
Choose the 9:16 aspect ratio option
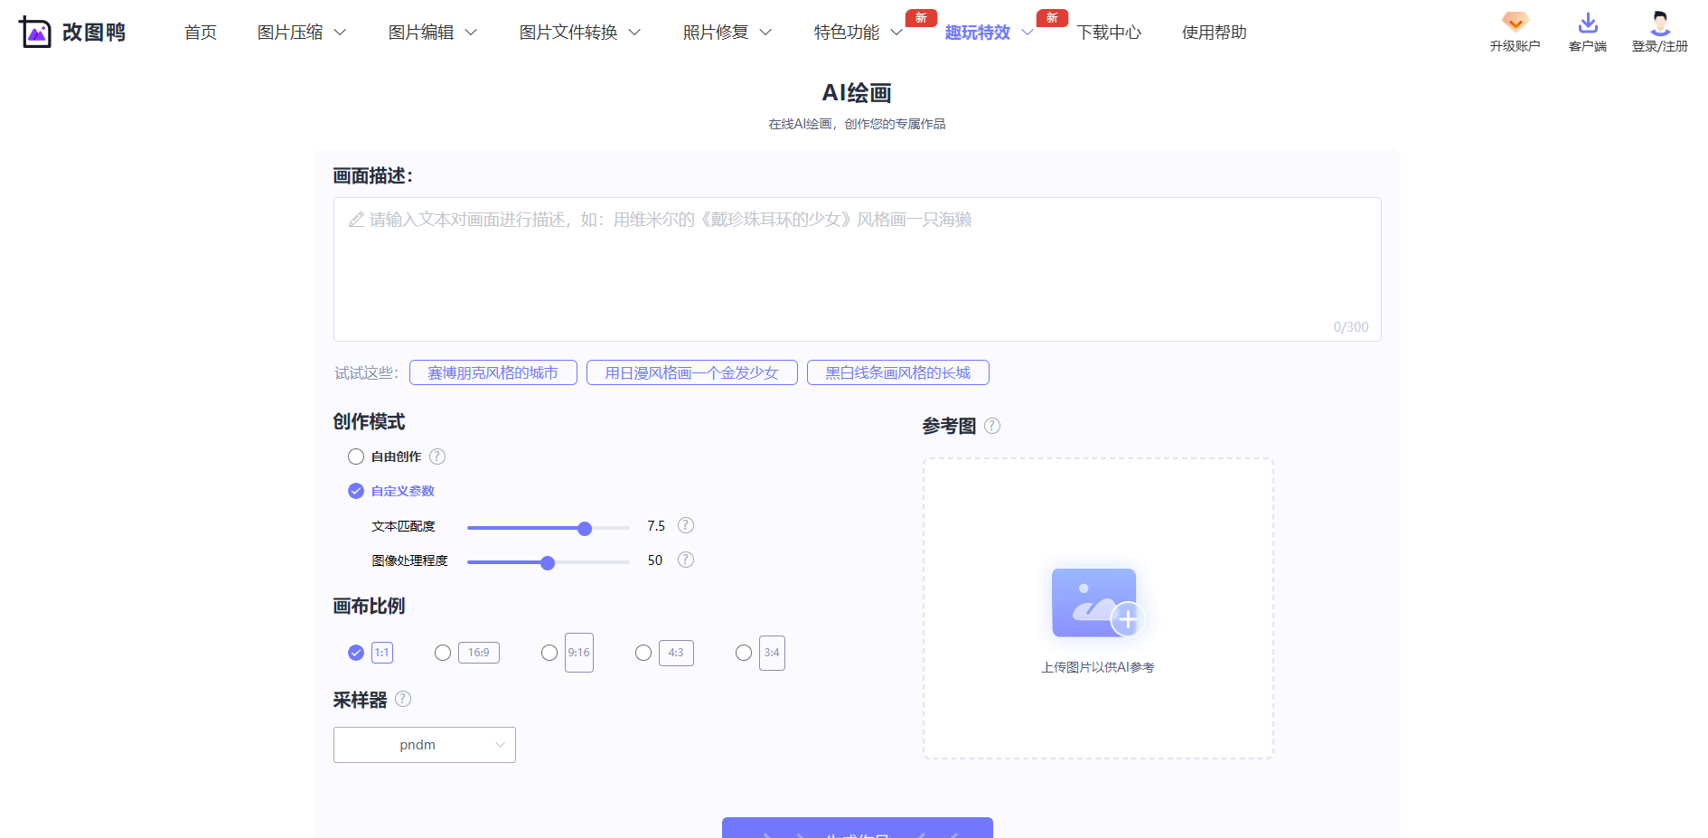tap(549, 652)
